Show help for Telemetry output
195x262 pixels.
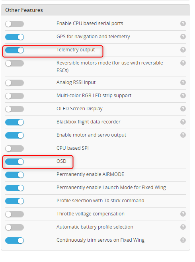(183, 50)
